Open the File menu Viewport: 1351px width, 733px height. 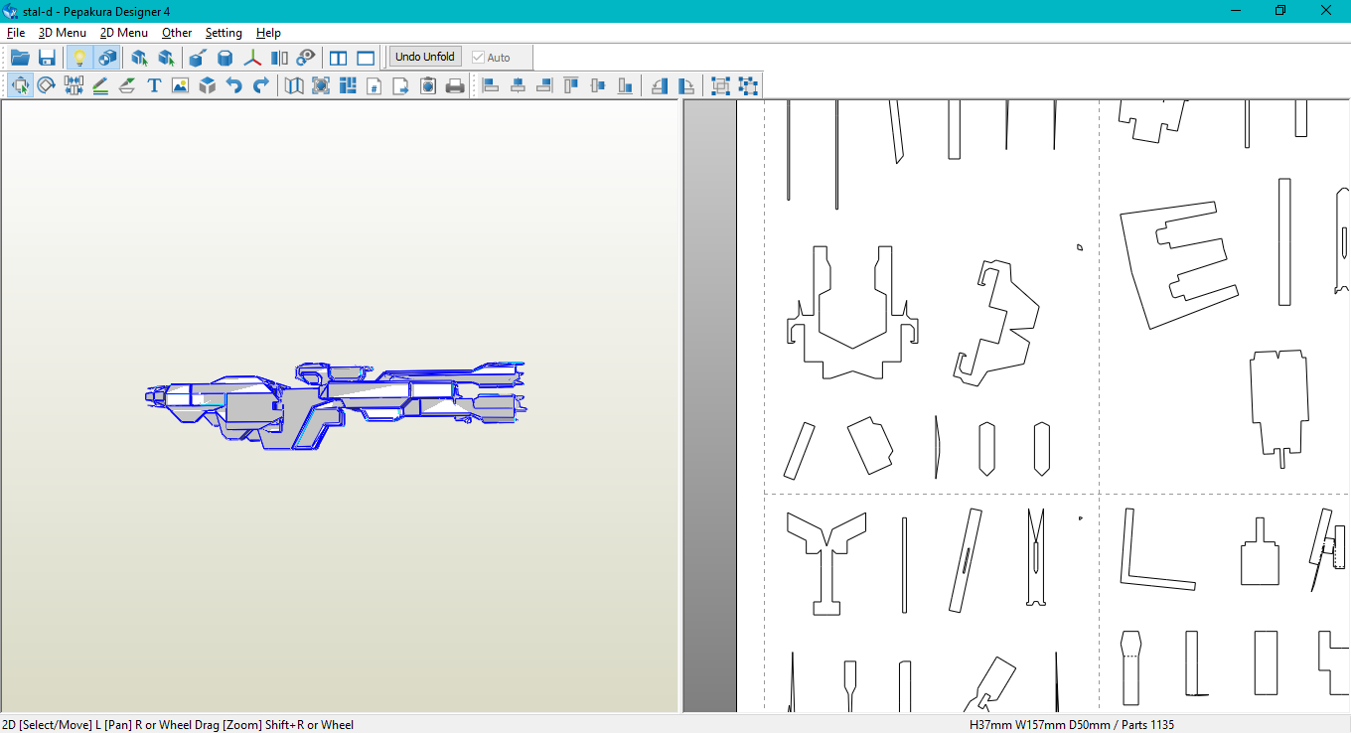coord(16,33)
